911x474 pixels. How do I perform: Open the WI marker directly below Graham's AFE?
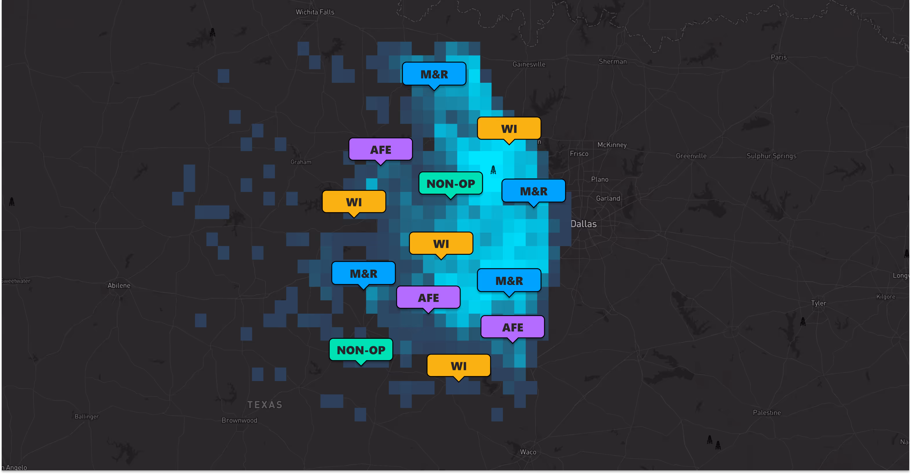(354, 202)
